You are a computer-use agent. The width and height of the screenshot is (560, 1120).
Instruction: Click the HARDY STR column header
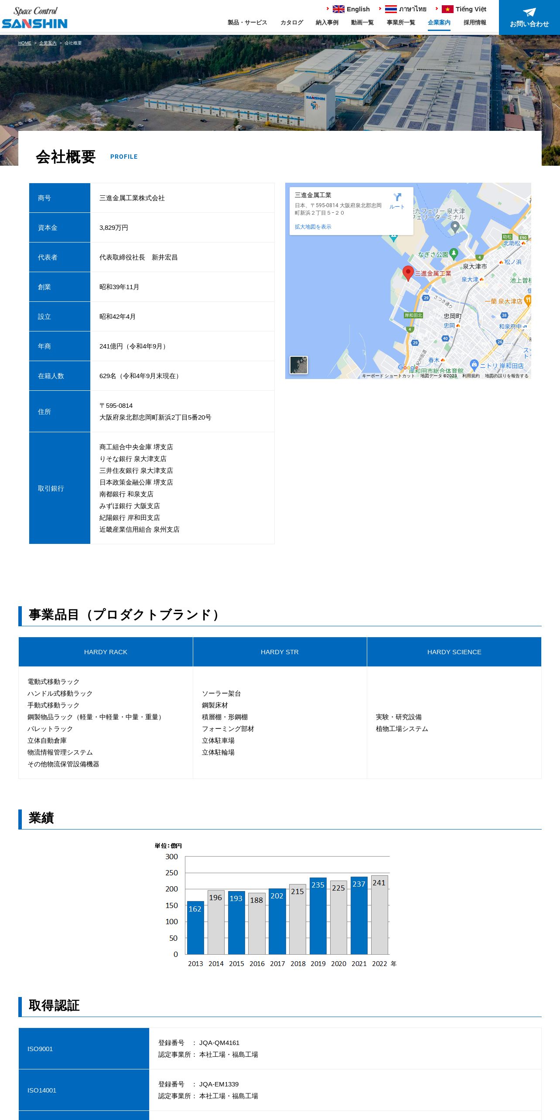280,652
